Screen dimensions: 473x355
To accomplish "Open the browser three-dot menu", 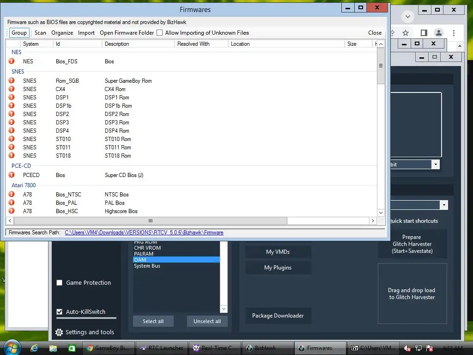I will pyautogui.click(x=454, y=33).
